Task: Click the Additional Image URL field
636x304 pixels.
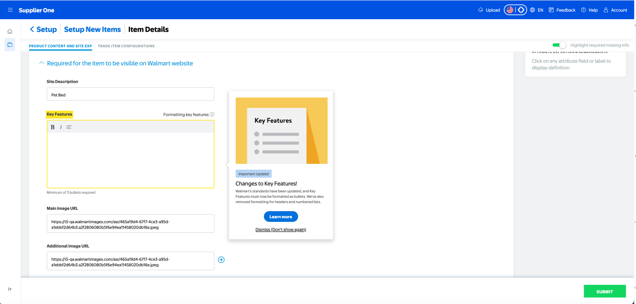Action: point(131,261)
